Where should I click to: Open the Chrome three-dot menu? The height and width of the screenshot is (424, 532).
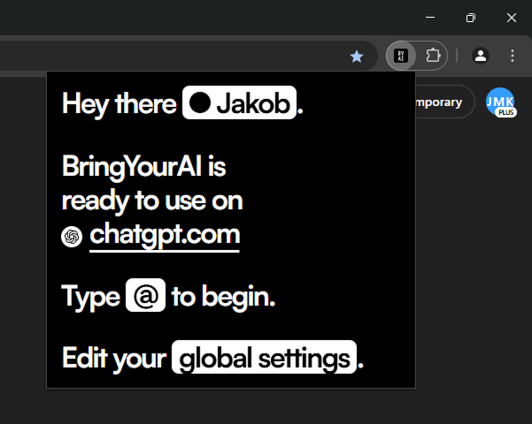(x=513, y=56)
